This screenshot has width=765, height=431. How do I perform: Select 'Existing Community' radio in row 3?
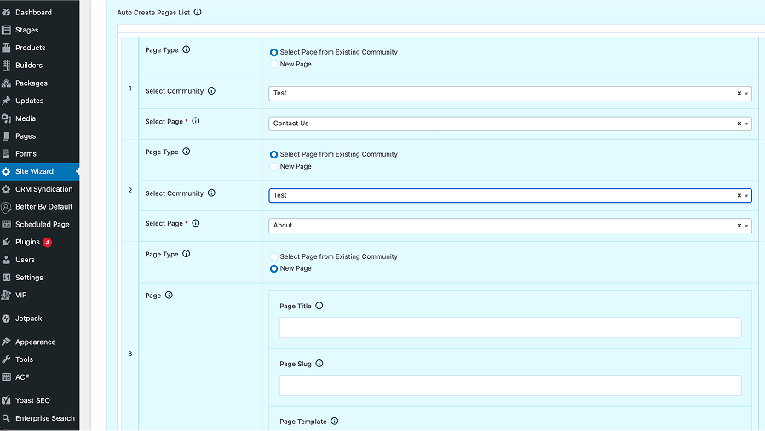click(273, 256)
